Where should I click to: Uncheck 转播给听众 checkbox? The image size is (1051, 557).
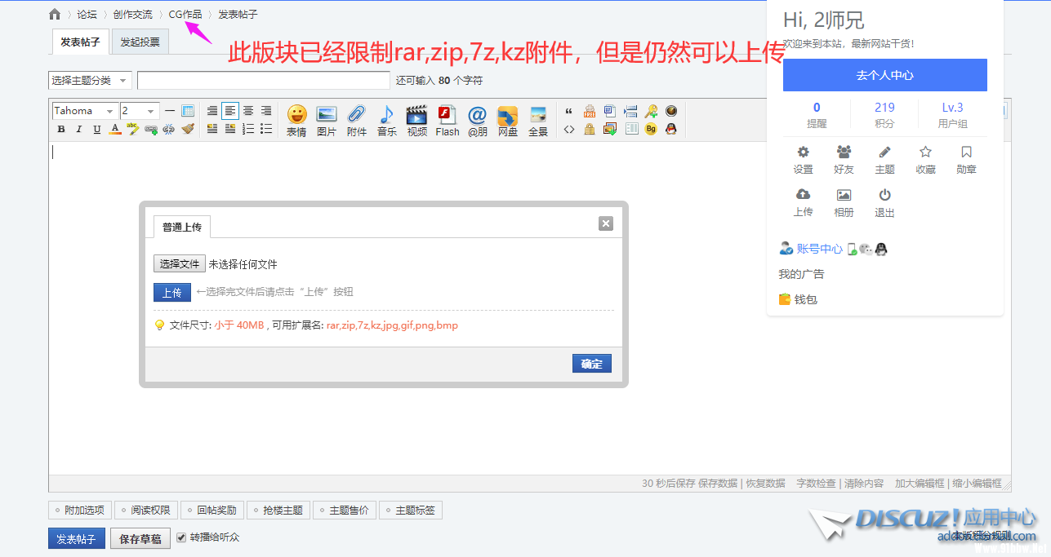(x=181, y=537)
